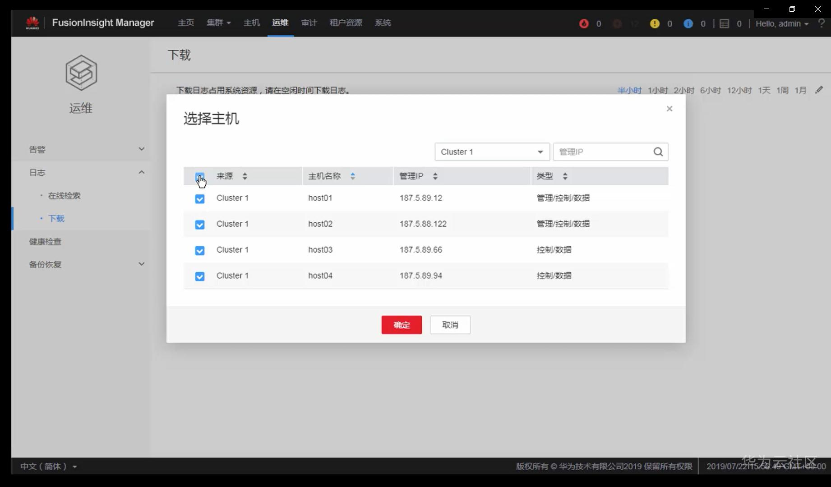Open the Hello, admin user menu
831x487 pixels.
pyautogui.click(x=782, y=23)
